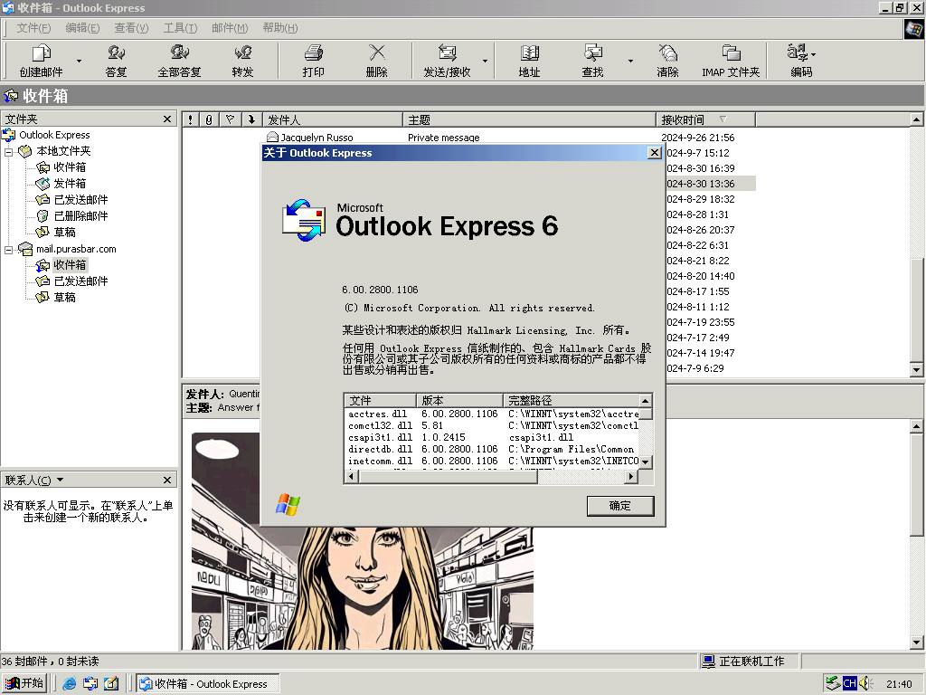Screen dimensions: 926x695
Task: Sort messages by 主题 column header
Action: coord(529,120)
